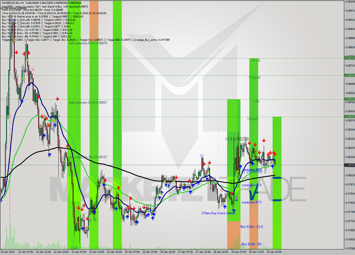Click the '20 Jan 2024' time axis label
355x255 pixels.
(x=7, y=252)
